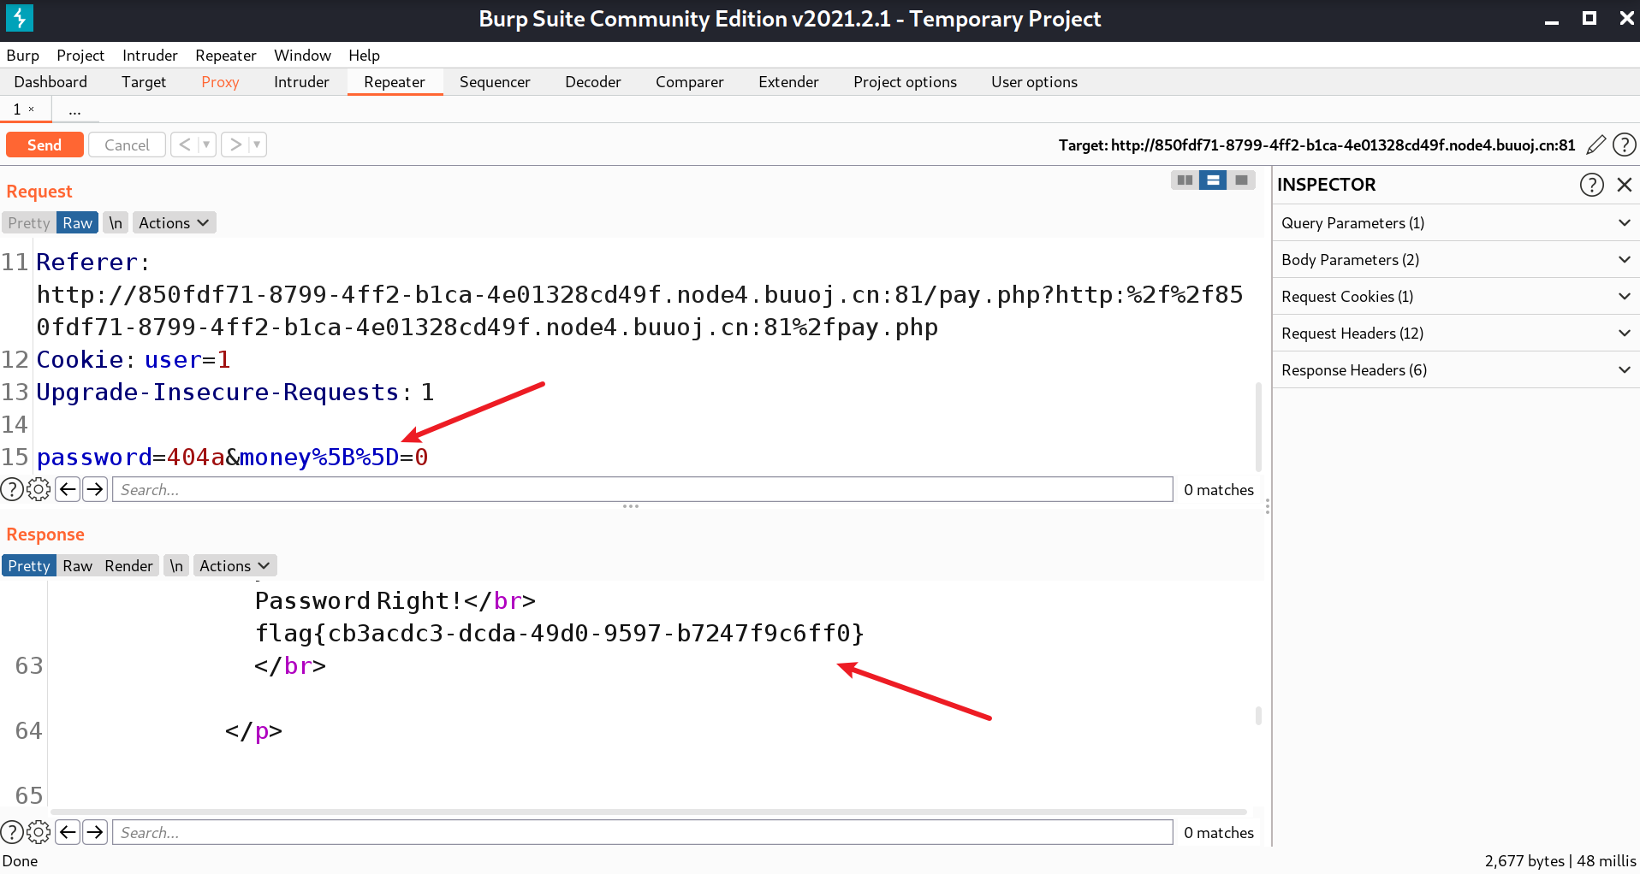This screenshot has width=1640, height=874.
Task: Click the response horizontal scrollbar
Action: [648, 812]
